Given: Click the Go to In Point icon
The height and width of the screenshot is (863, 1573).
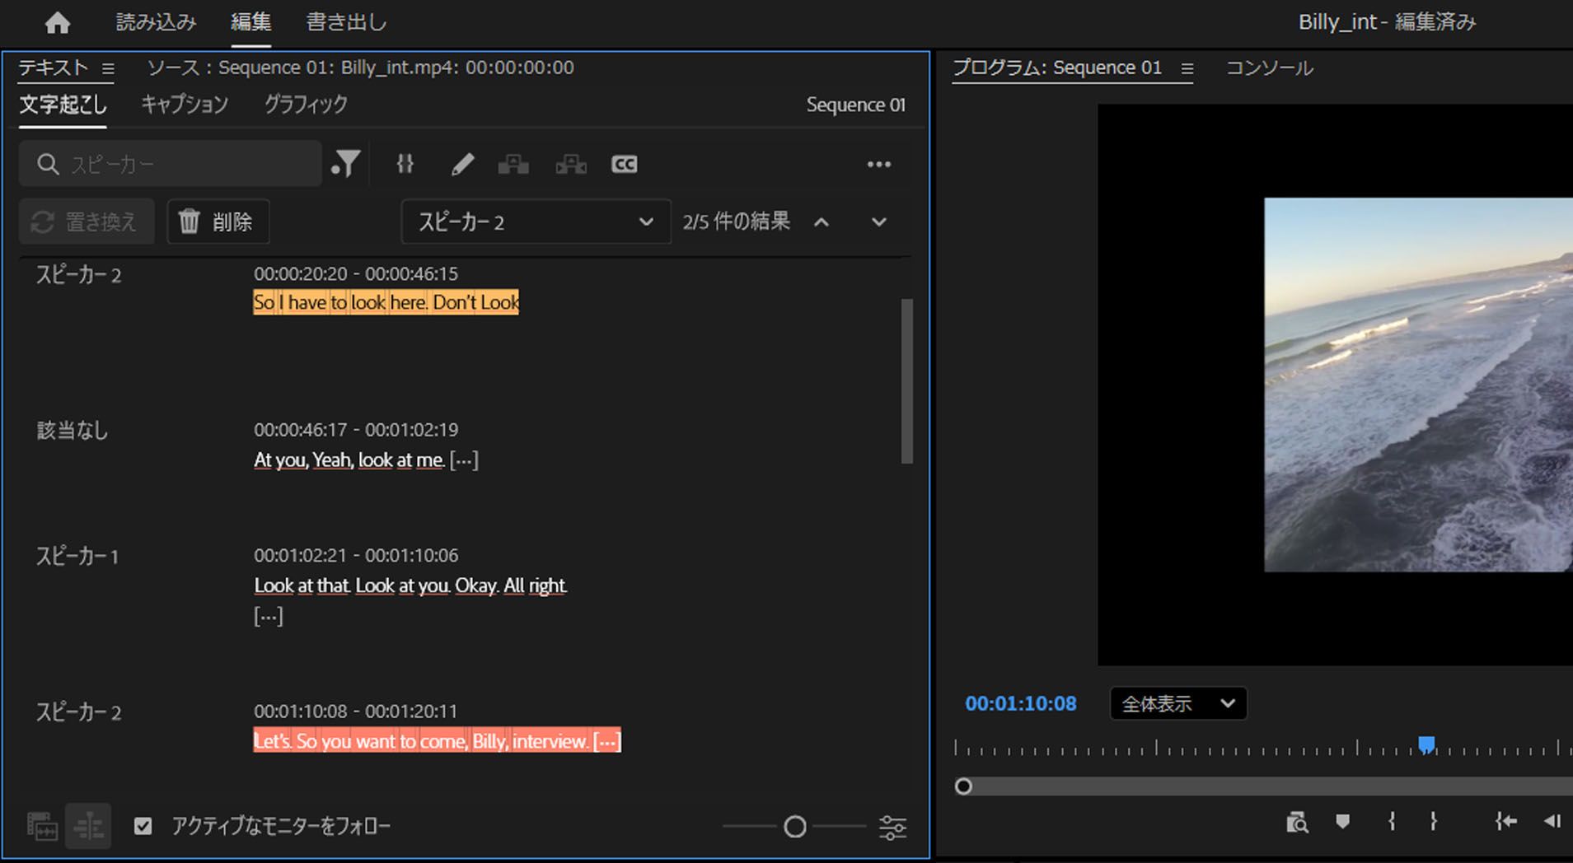Looking at the screenshot, I should tap(1506, 821).
